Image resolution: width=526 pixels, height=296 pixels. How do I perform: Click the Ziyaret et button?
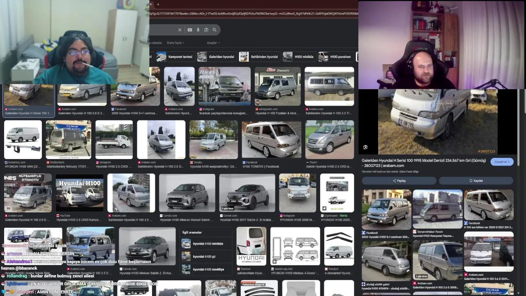[502, 162]
